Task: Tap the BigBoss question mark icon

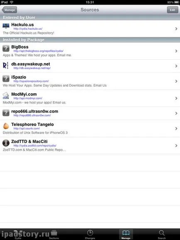Action: tap(6, 48)
